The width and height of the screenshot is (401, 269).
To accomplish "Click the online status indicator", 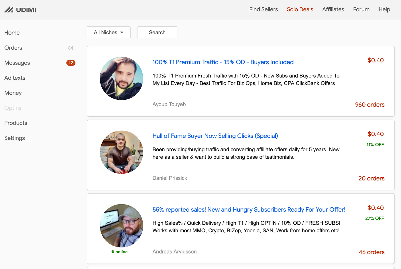I will click(119, 252).
